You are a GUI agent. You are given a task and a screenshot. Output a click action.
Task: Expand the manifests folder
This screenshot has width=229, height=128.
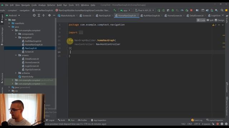pos(9,23)
